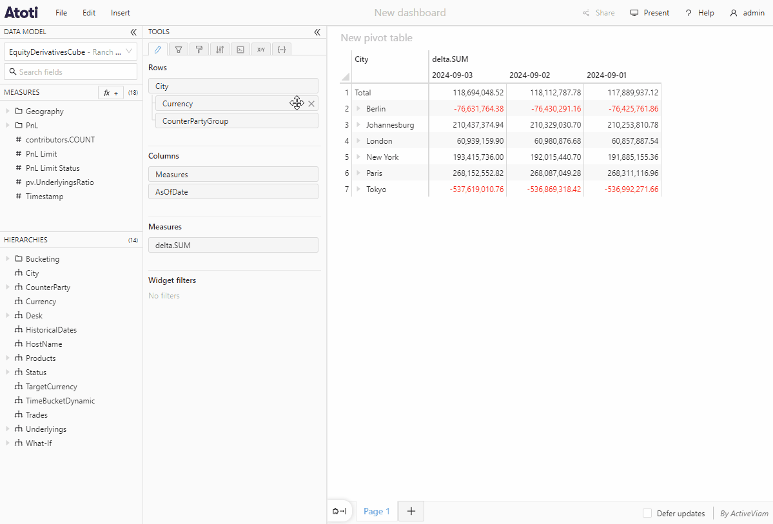Open the File menu

61,13
